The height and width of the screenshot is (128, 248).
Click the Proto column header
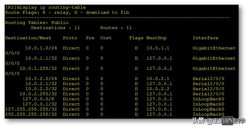click(70, 38)
